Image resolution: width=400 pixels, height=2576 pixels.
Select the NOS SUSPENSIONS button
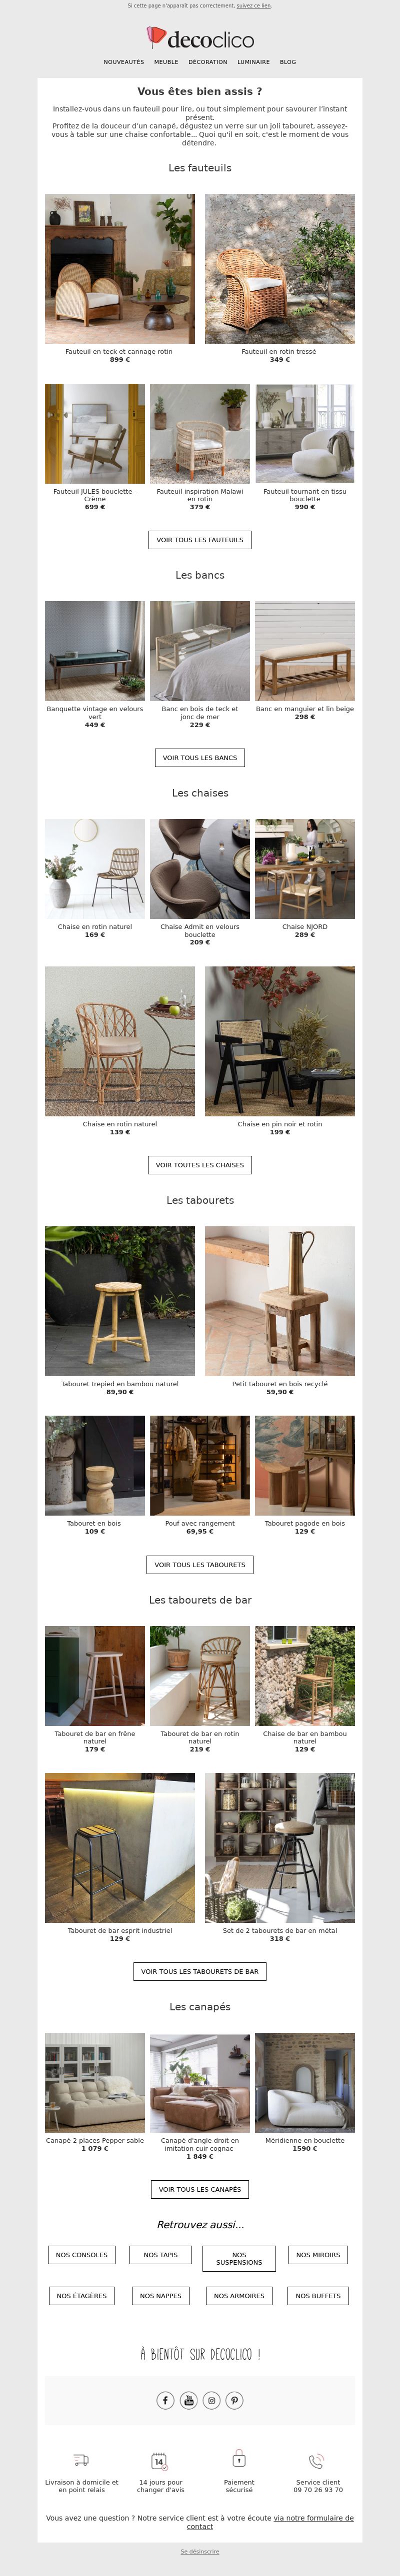239,2259
